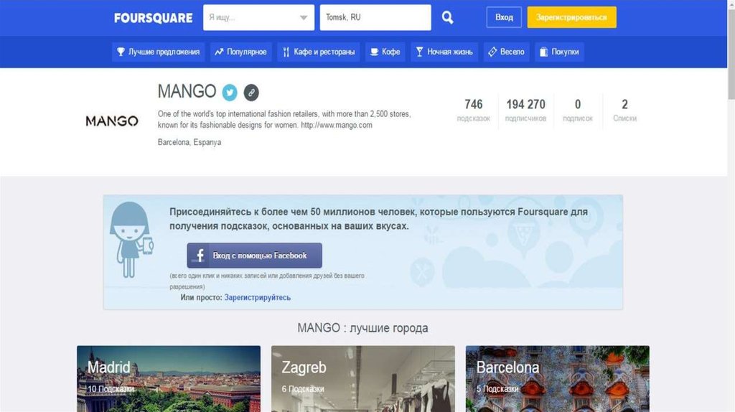Choose the Кофе category

(385, 52)
